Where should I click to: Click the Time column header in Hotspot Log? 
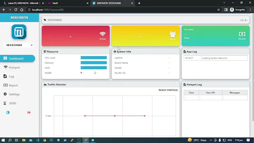coord(191,93)
